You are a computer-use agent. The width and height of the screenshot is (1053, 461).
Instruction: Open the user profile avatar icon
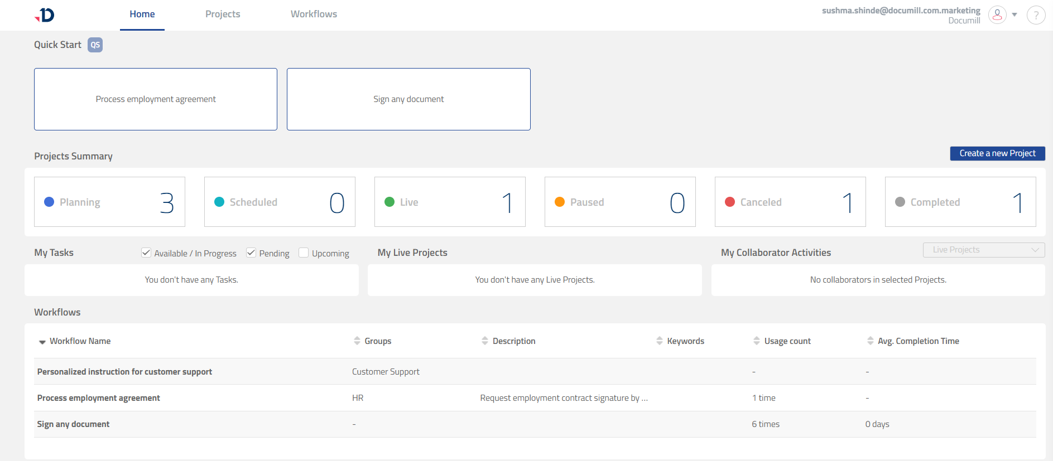pos(997,15)
